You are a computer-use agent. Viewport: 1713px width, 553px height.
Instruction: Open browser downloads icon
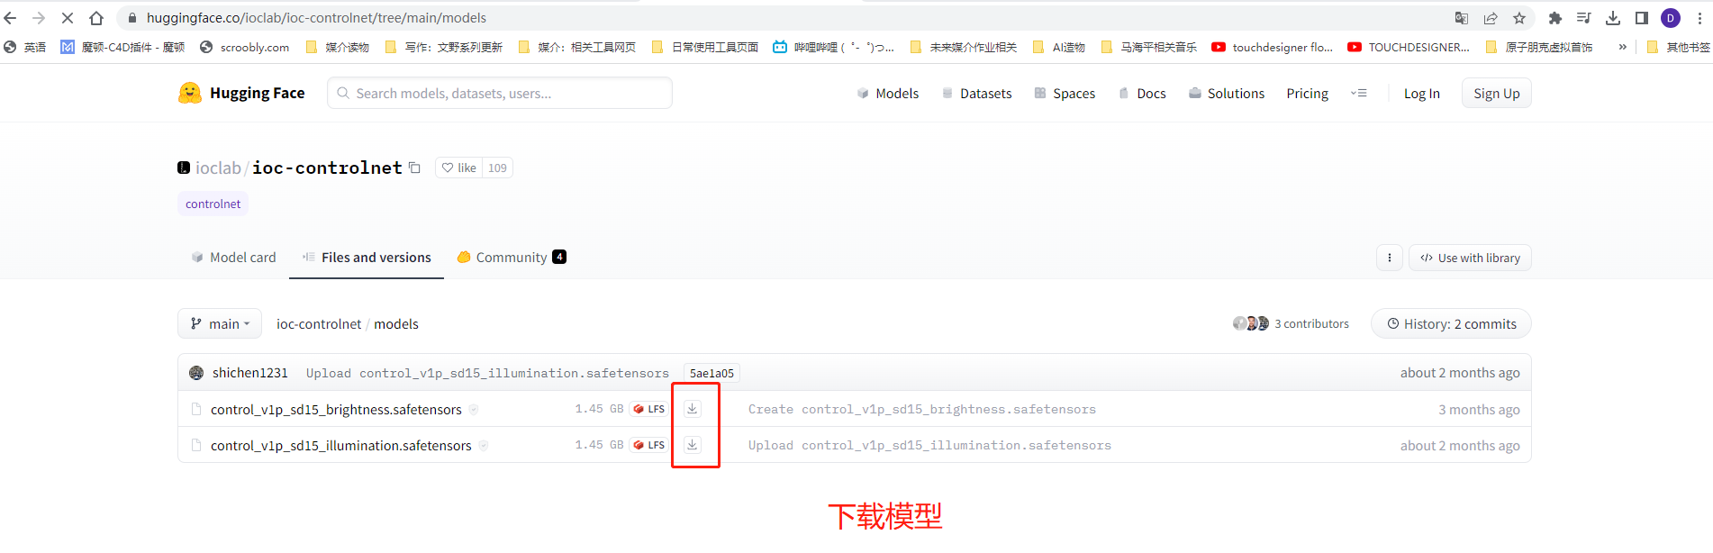coord(1613,18)
